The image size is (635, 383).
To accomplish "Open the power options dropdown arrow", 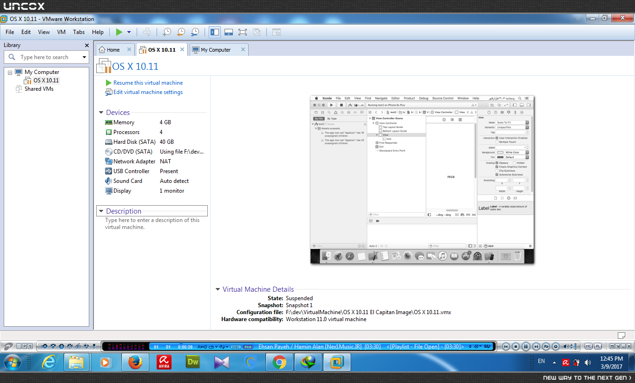I will [129, 32].
